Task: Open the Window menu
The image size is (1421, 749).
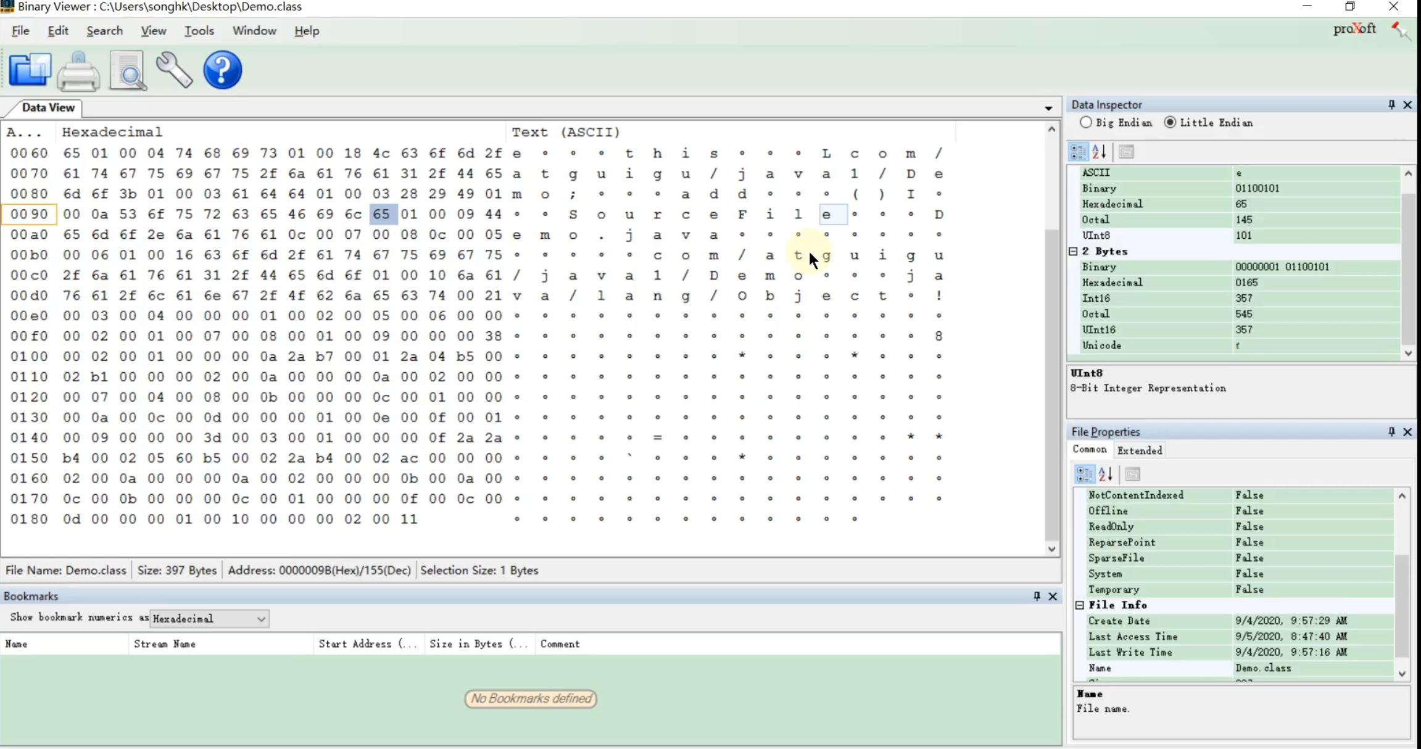Action: [254, 30]
